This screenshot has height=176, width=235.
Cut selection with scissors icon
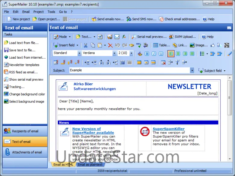[x=86, y=45]
